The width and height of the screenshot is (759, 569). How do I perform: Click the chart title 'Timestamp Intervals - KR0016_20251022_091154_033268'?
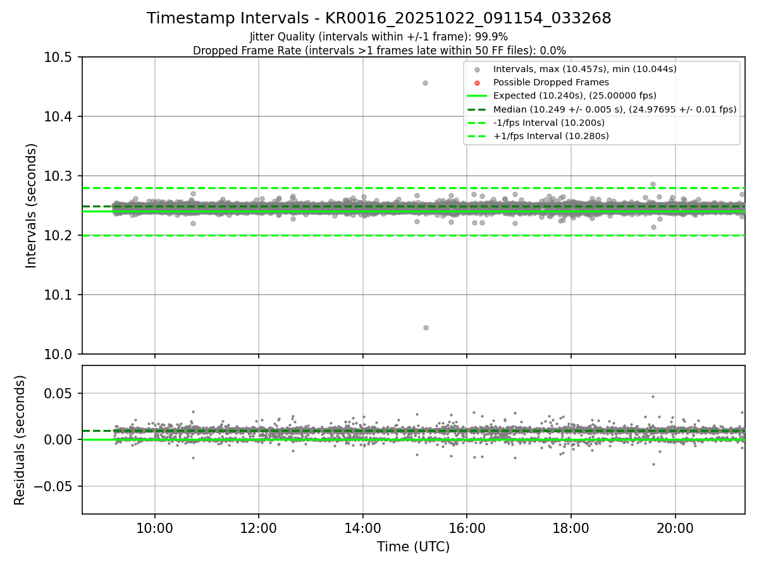pyautogui.click(x=379, y=18)
